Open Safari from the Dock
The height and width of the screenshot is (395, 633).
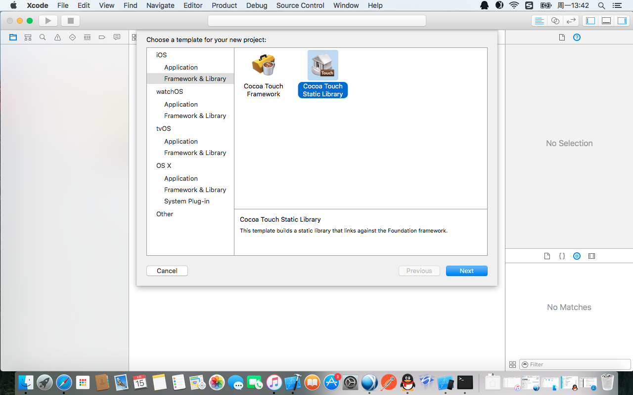(64, 382)
